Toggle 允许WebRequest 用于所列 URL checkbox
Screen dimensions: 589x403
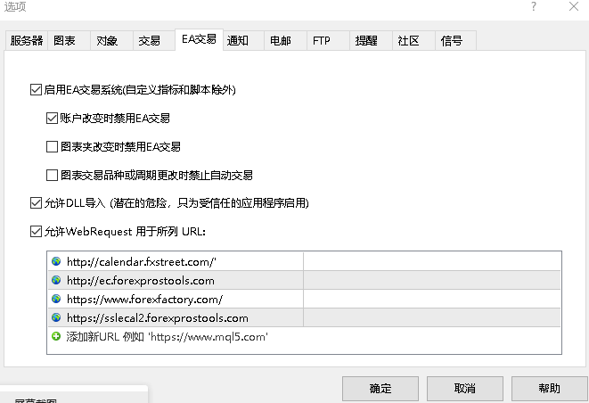click(x=36, y=232)
